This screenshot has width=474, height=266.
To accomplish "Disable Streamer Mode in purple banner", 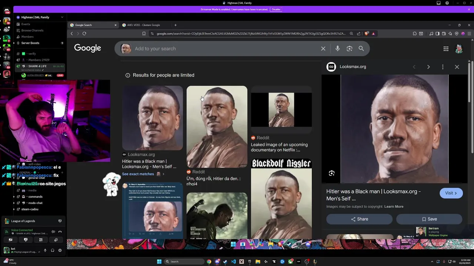I will tap(276, 9).
